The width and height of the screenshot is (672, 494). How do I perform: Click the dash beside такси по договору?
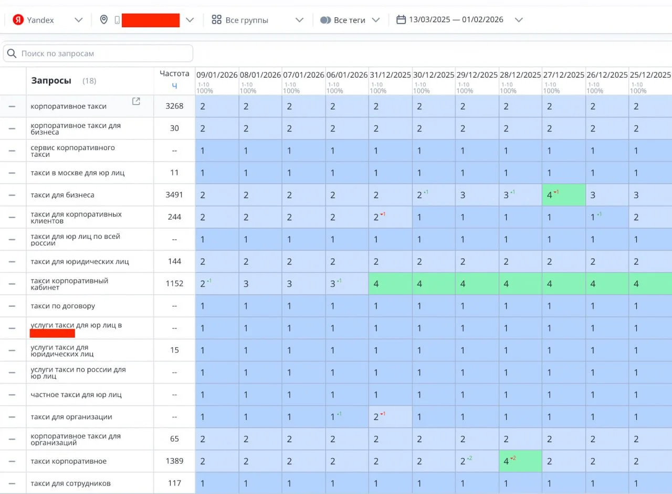click(12, 306)
